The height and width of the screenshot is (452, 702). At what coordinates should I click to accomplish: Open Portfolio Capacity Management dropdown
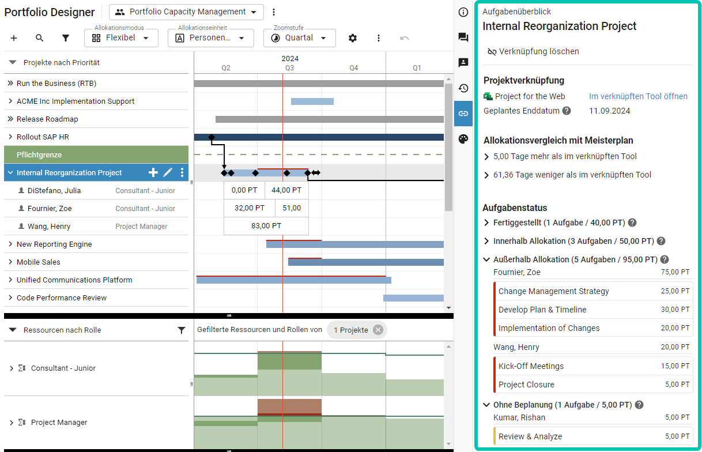(x=186, y=12)
